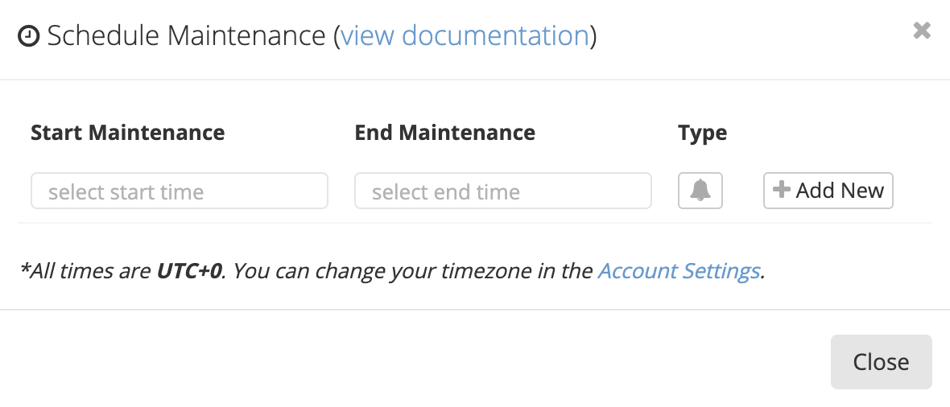This screenshot has height=407, width=950.
Task: Click the bold UTC+0 timezone text
Action: (x=188, y=271)
